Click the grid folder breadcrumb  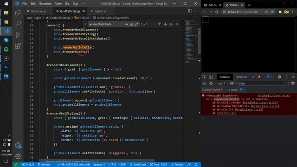39,18
